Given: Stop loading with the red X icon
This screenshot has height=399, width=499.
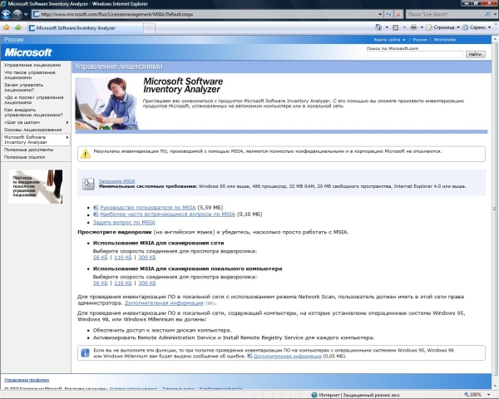Looking at the screenshot, I should pos(398,14).
